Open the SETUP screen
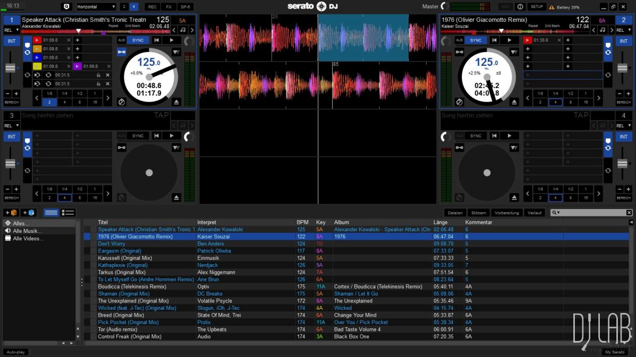This screenshot has height=357, width=636. pos(537,7)
